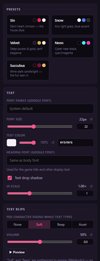
Task: Open the text color swatch picker
Action: pos(11,143)
